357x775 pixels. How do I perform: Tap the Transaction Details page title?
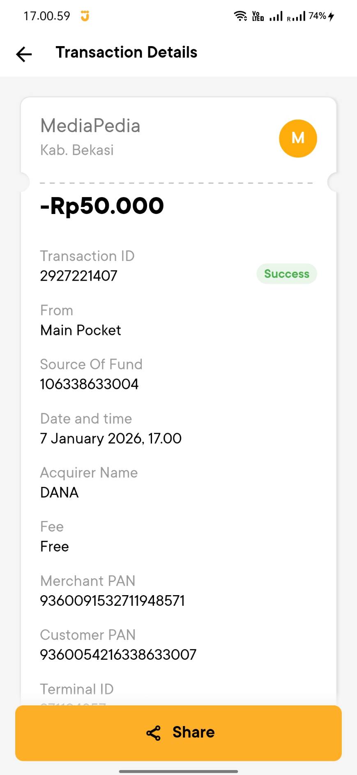coord(127,52)
